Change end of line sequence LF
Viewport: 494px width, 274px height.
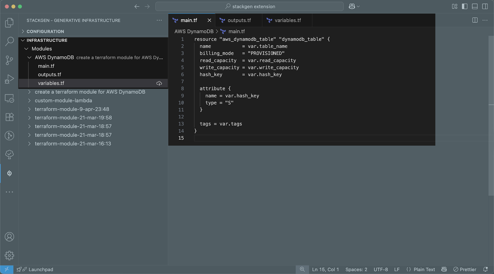pyautogui.click(x=397, y=269)
